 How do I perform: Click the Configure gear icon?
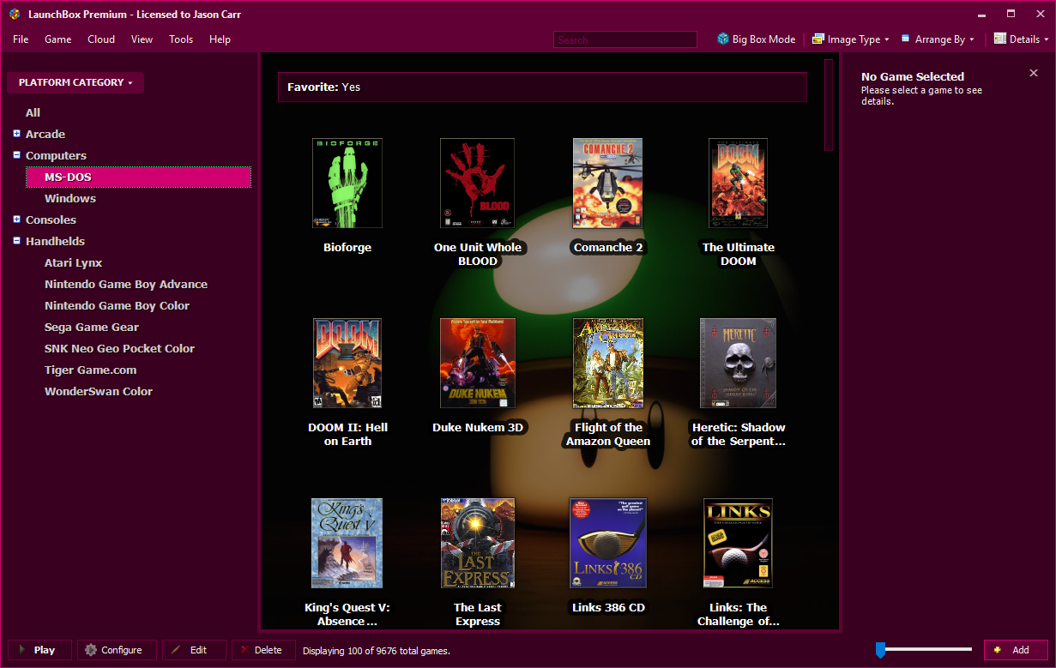click(91, 650)
